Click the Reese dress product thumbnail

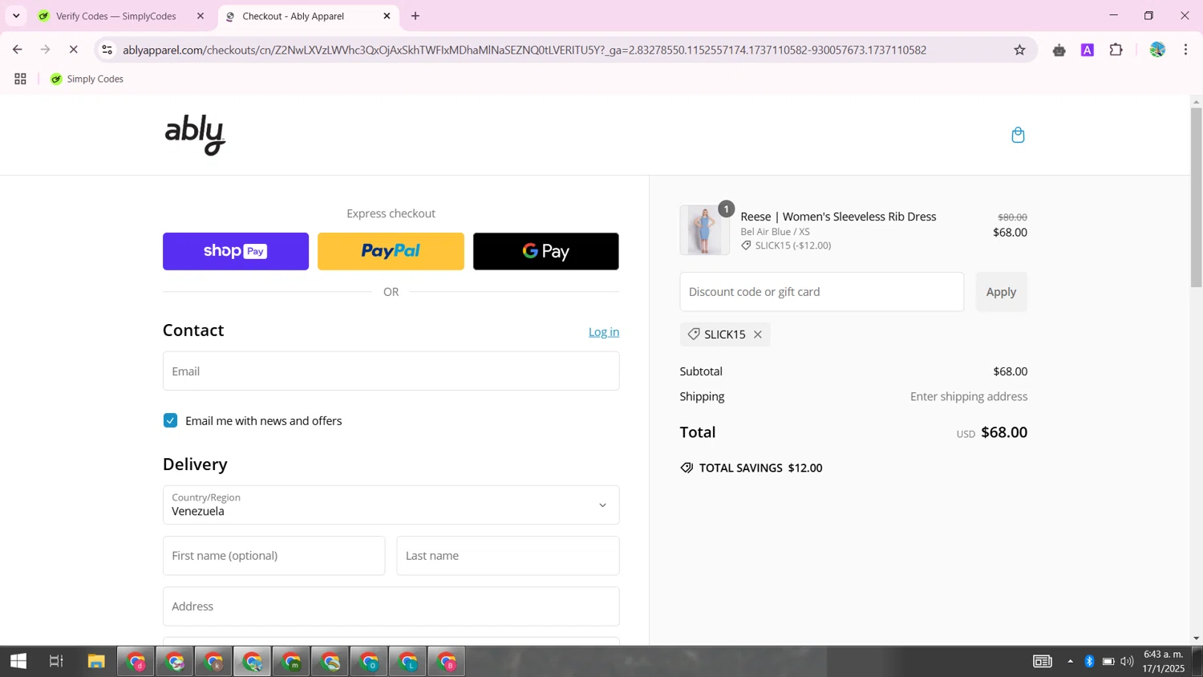click(x=705, y=230)
